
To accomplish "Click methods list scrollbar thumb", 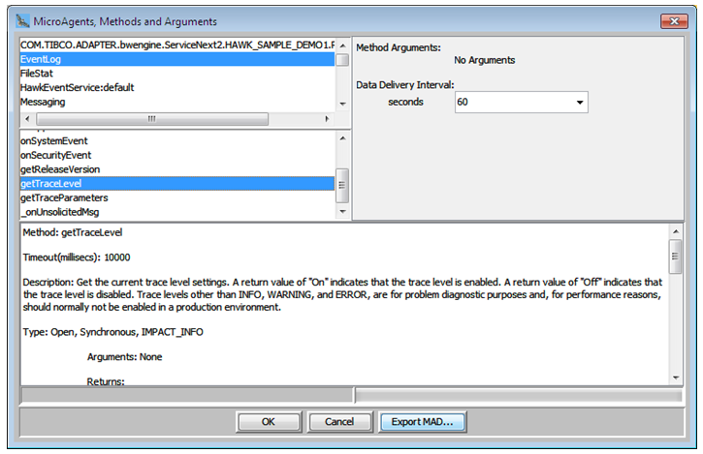I will [x=342, y=185].
